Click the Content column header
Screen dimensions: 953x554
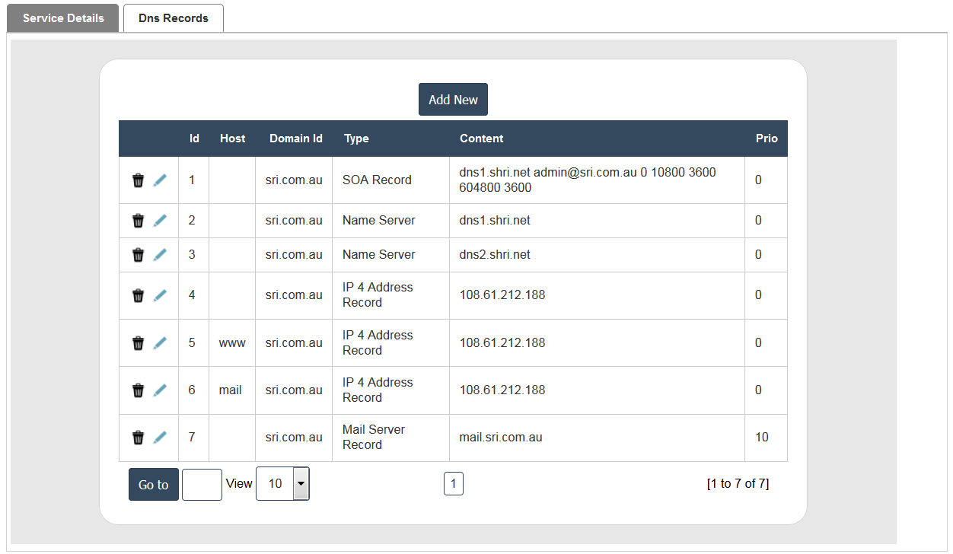[x=481, y=138]
